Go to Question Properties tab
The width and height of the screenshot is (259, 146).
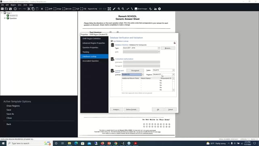click(90, 47)
